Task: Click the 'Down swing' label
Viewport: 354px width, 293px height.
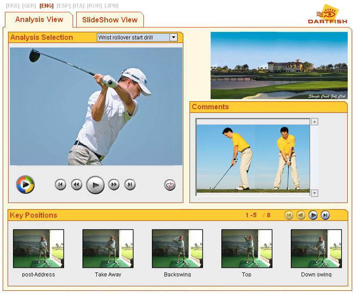Action: pos(316,275)
